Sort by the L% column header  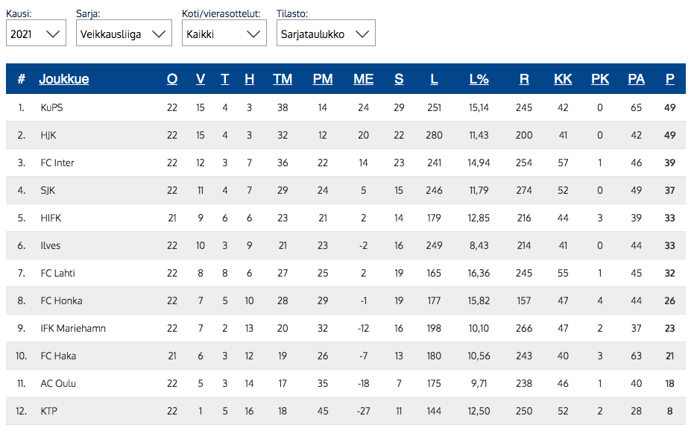pyautogui.click(x=479, y=79)
